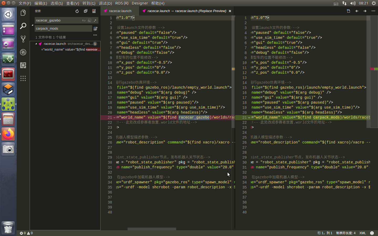Collapse the replace field toggle arrow
Viewport: 378px width, 236px height.
33,25
